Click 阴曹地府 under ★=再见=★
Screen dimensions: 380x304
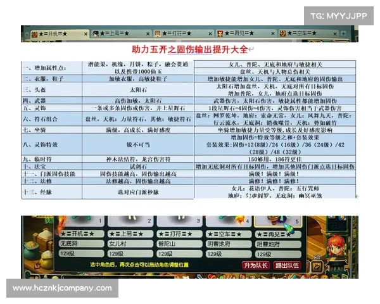[278, 244]
